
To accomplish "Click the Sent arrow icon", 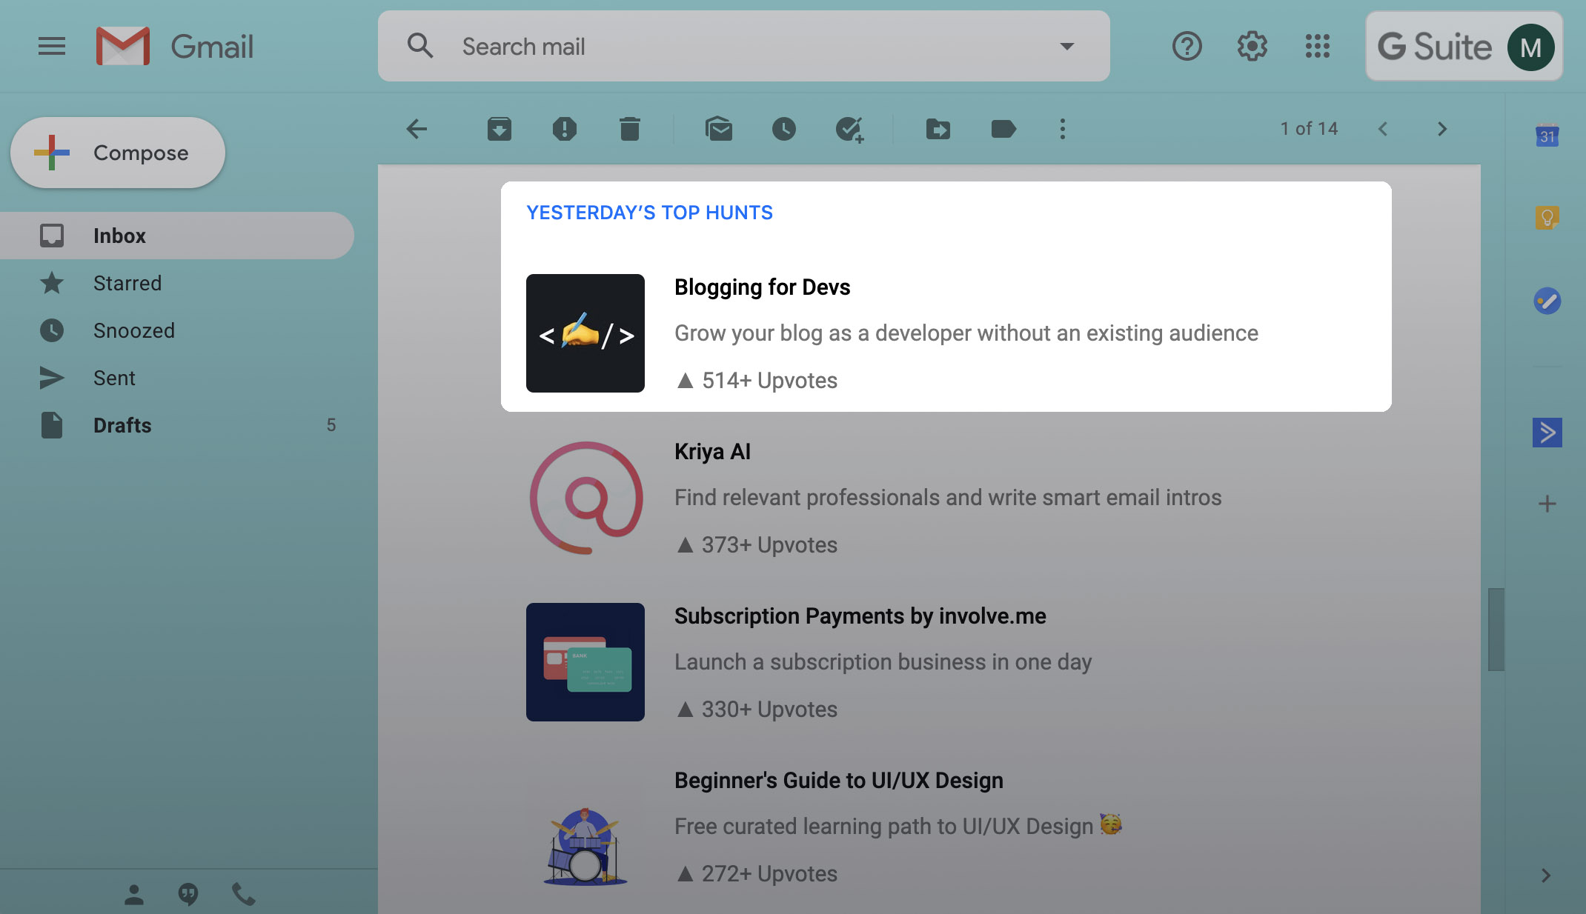I will point(52,378).
